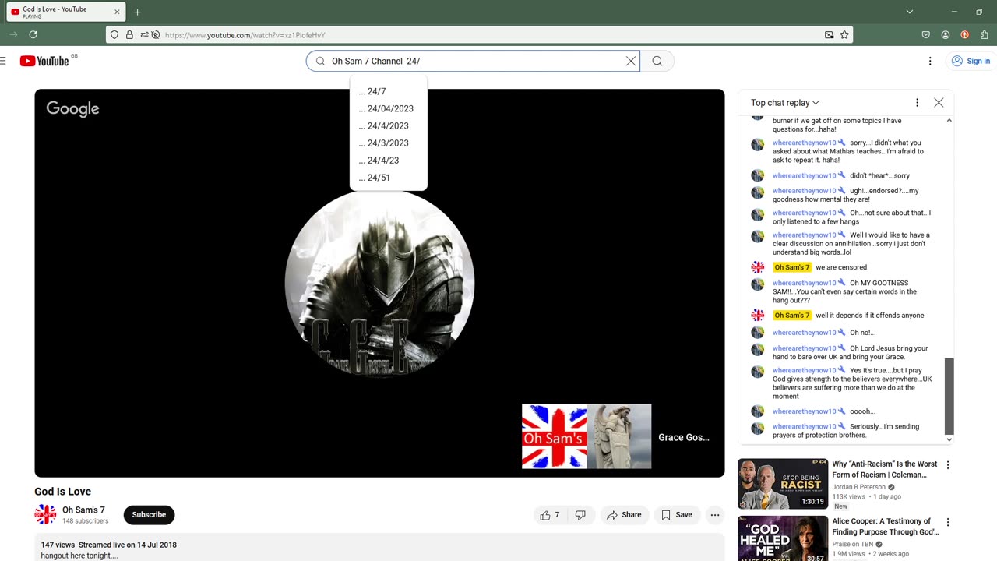
Task: Like the video with thumbs up
Action: tap(551, 515)
